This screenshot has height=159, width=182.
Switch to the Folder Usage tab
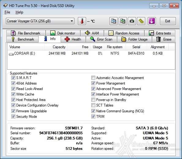coord(135,39)
